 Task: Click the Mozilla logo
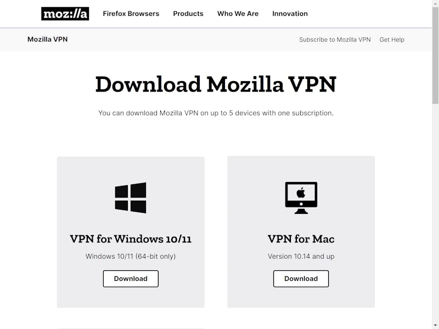click(x=65, y=14)
